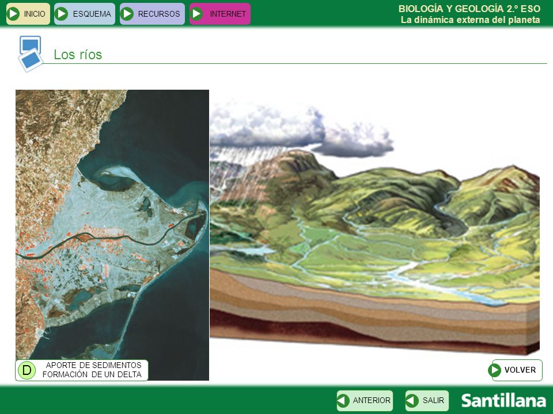Open the INICIO tab

coord(28,14)
